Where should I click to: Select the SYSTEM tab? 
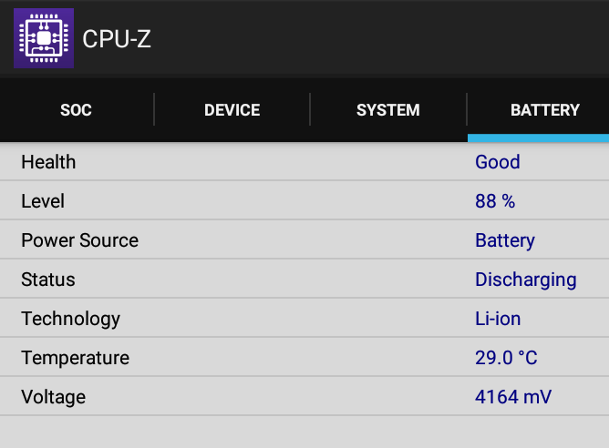(x=388, y=110)
